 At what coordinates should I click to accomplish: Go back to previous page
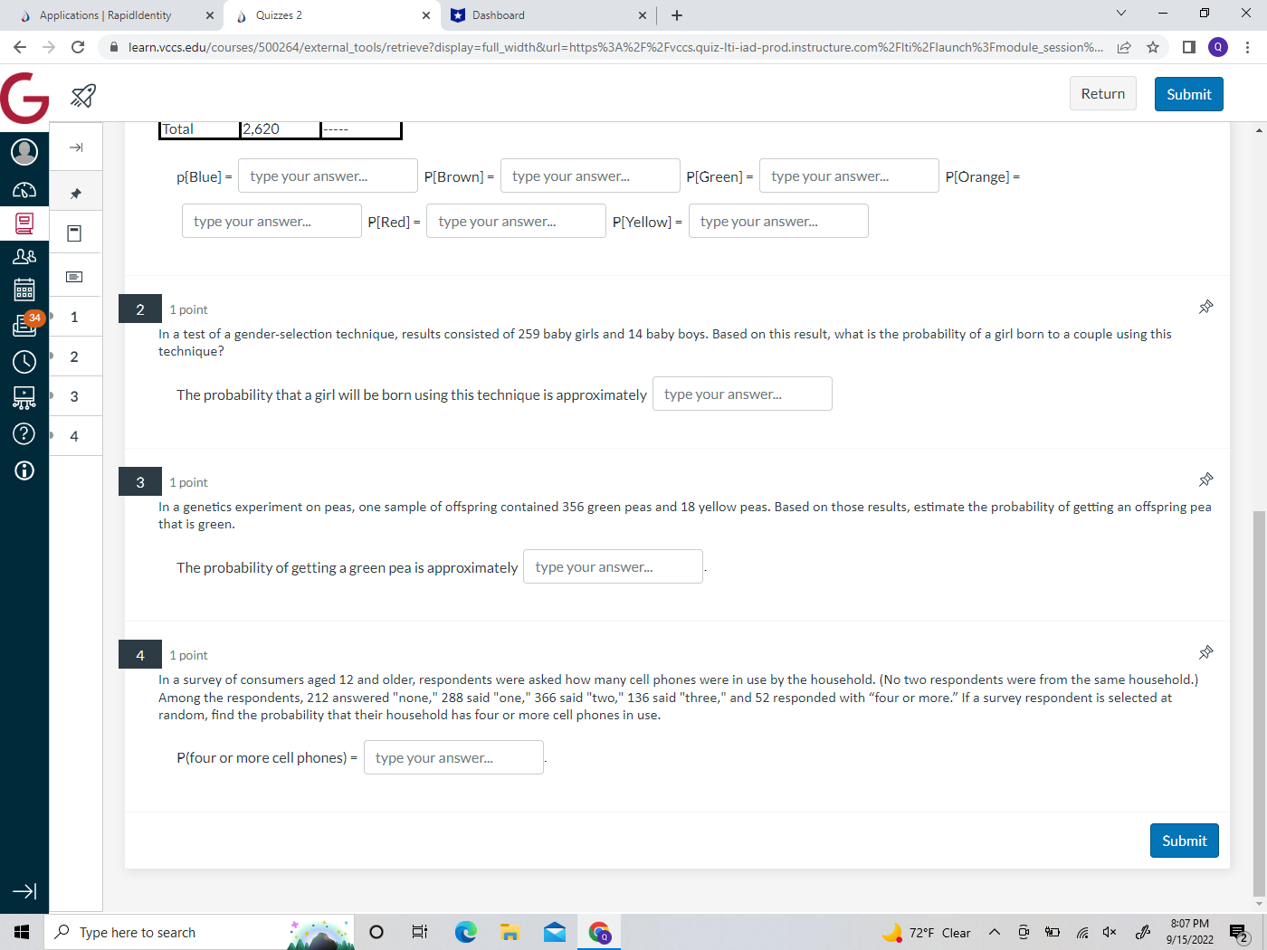pos(20,47)
